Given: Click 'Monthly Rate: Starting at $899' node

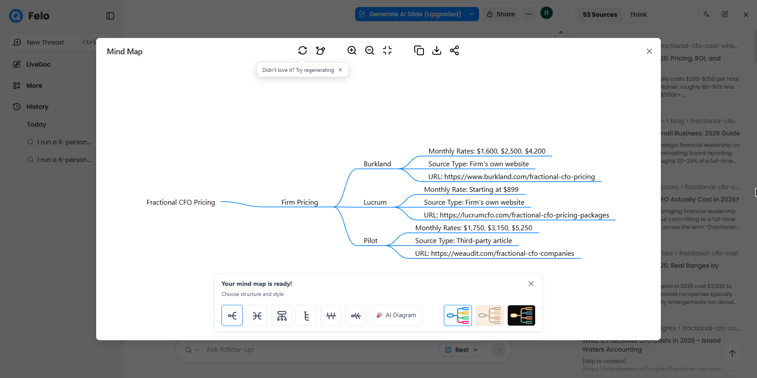Looking at the screenshot, I should [x=471, y=190].
